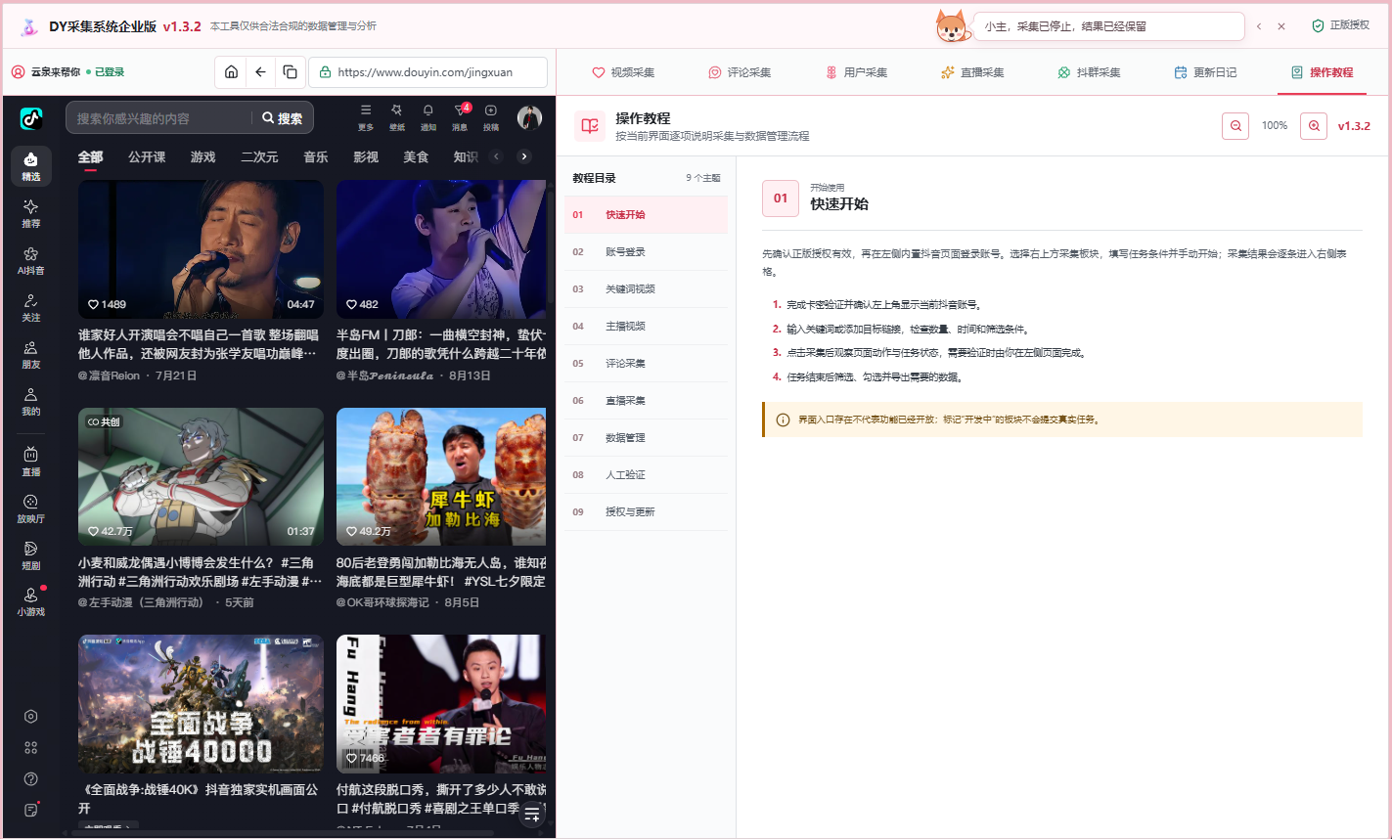Open 短剧 in the sidebar
The width and height of the screenshot is (1392, 839).
pos(31,555)
